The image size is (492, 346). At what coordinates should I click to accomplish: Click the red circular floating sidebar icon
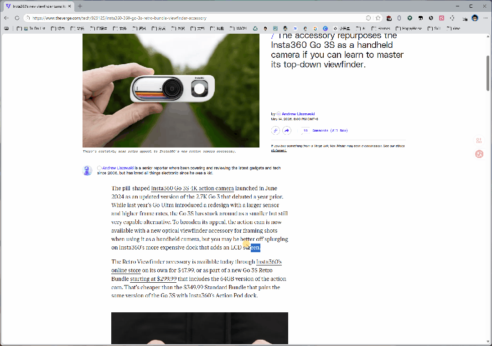(x=479, y=154)
